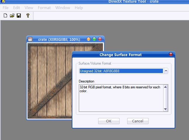Close the Change Surface Format dialog
The width and height of the screenshot is (189, 140).
(x=171, y=54)
